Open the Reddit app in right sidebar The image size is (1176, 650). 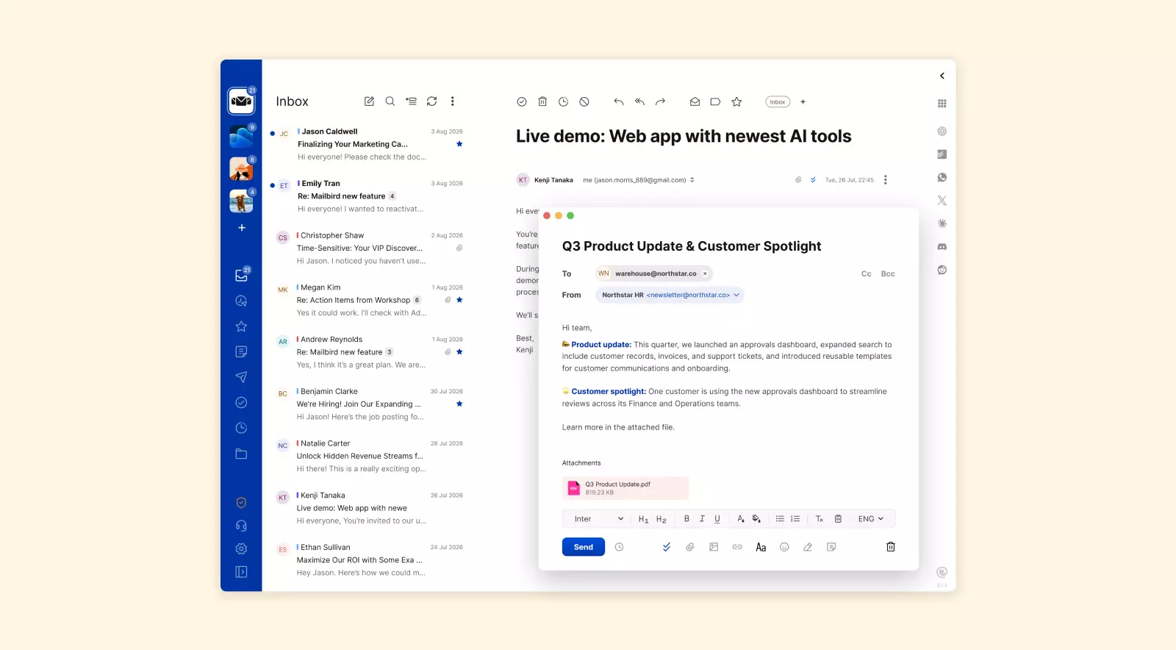942,270
